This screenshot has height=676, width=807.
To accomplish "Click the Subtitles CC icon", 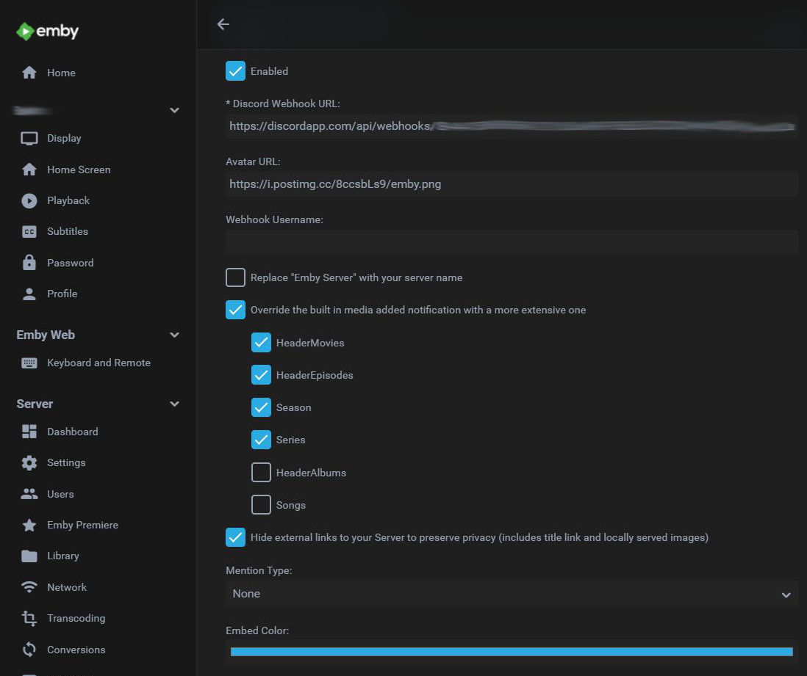I will (x=29, y=232).
